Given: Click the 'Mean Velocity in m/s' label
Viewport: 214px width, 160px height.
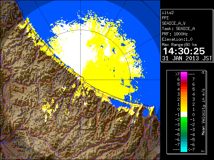Looking at the screenshot, I should [x=203, y=112].
